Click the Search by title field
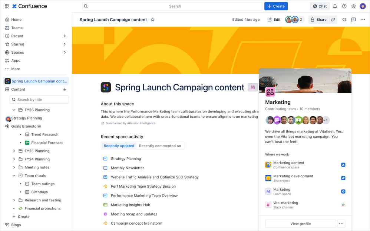Viewport: 370px width, 231px height. click(39, 100)
